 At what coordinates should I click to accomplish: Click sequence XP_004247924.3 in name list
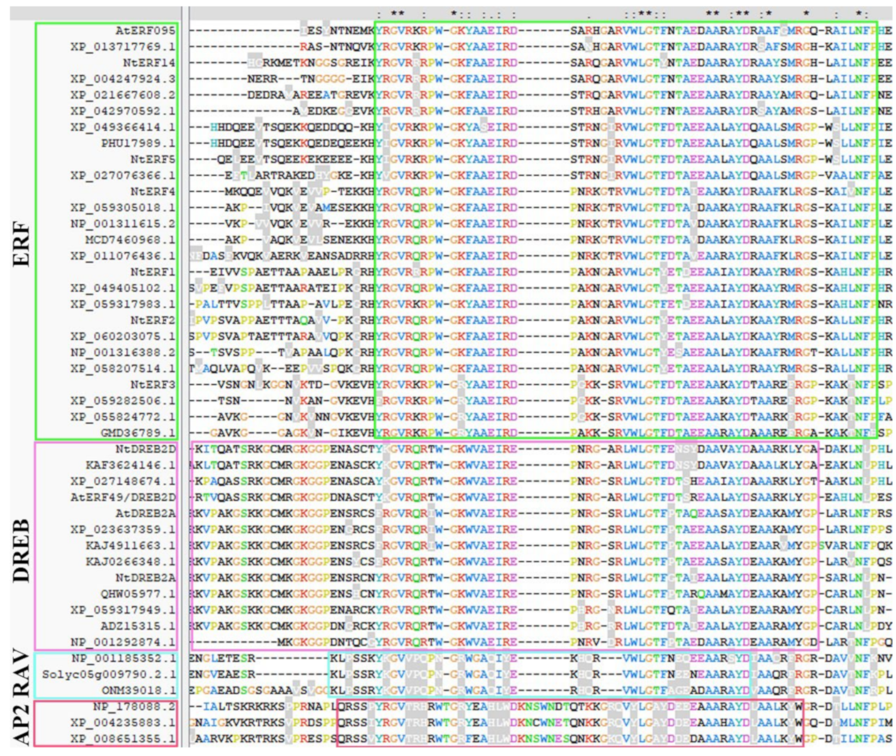click(123, 79)
